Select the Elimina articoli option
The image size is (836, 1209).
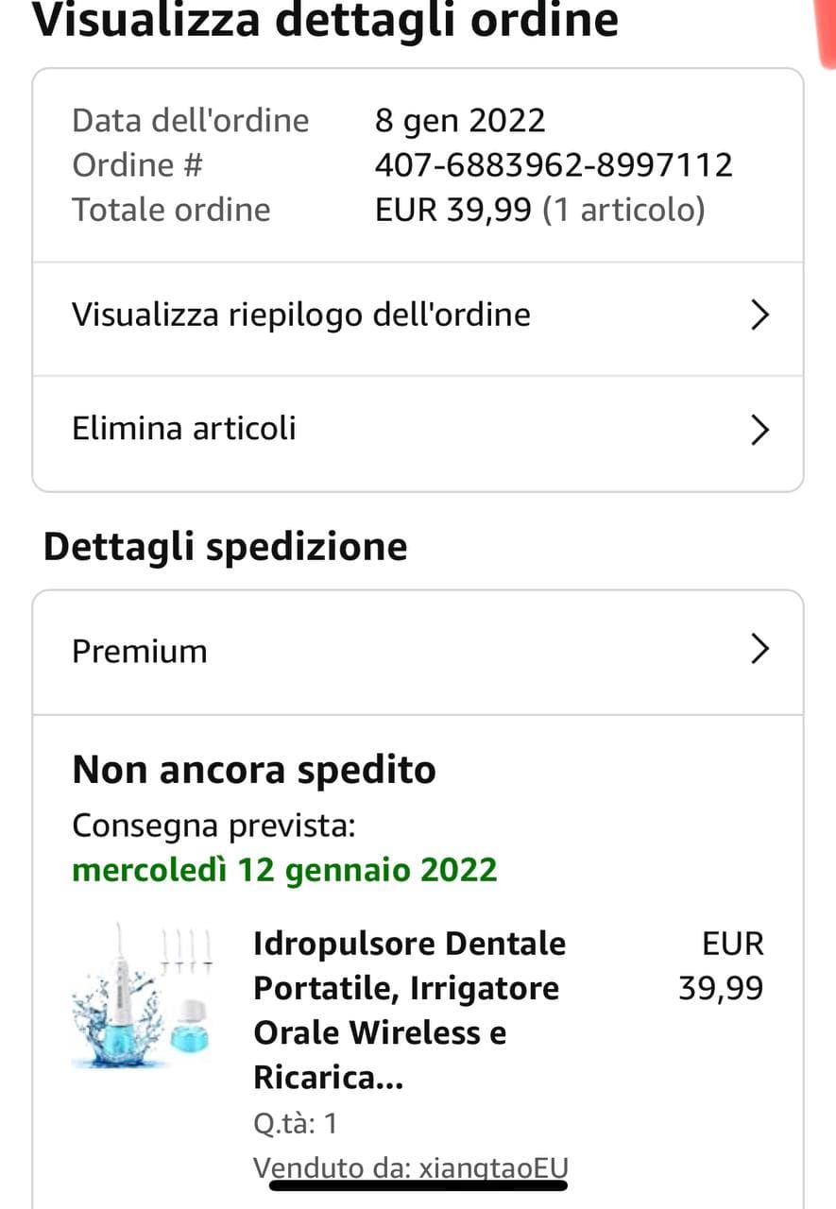click(184, 429)
